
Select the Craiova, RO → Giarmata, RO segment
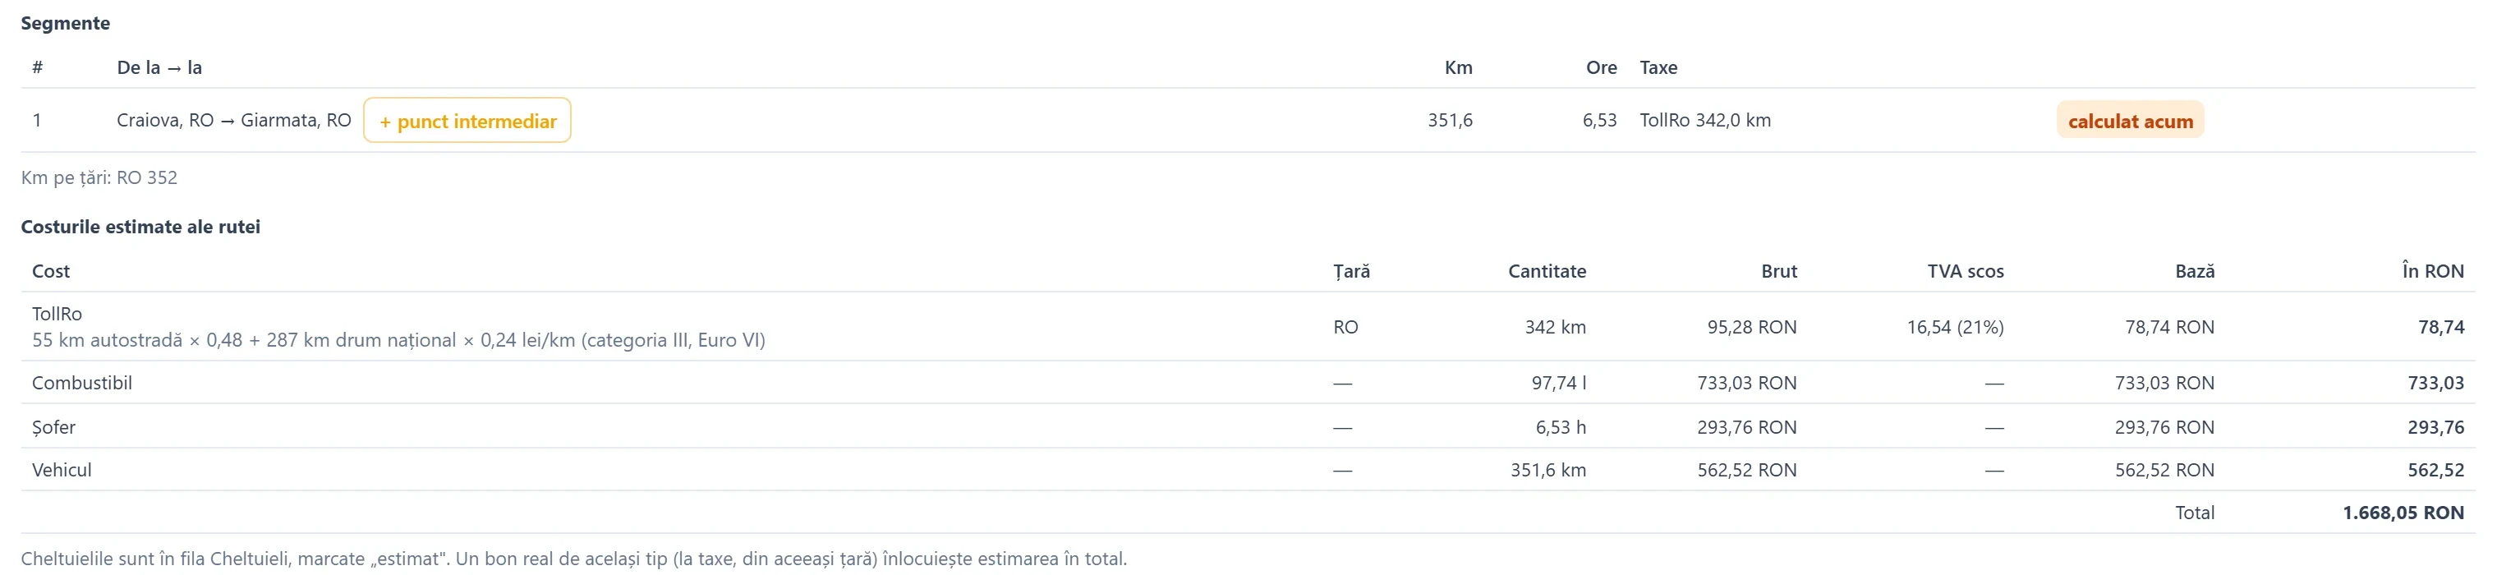point(233,120)
